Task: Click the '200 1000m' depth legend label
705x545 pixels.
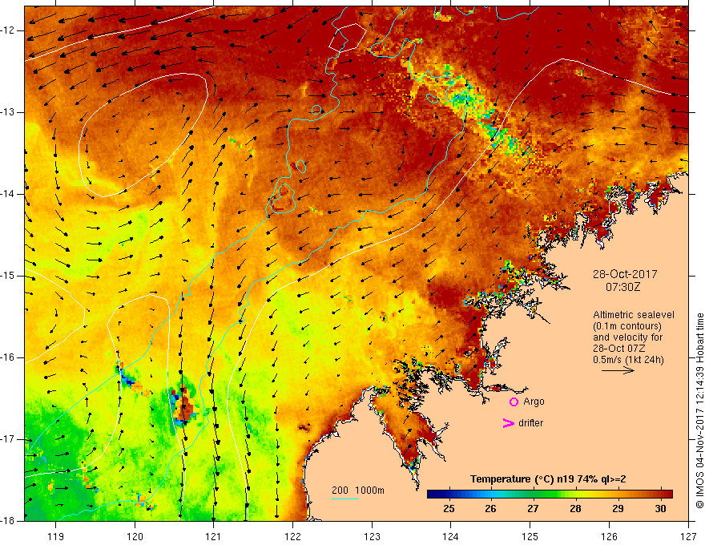Action: [358, 490]
